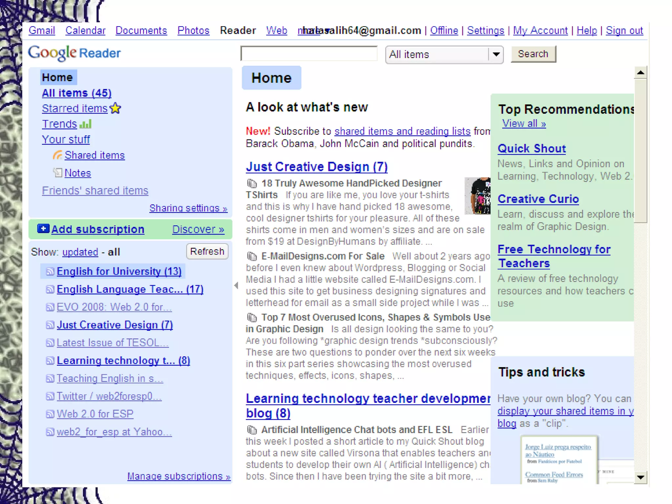The image size is (672, 504).
Task: Click the Shared items feed icon
Action: coord(57,155)
